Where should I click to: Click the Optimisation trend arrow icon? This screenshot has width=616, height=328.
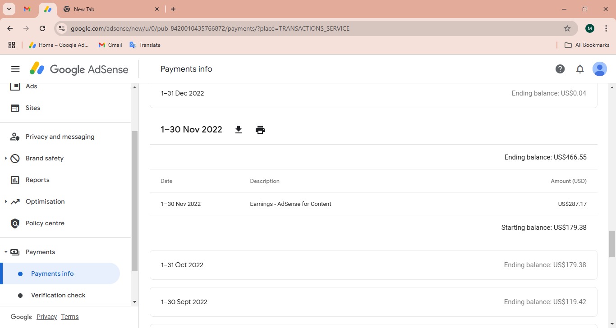click(15, 201)
